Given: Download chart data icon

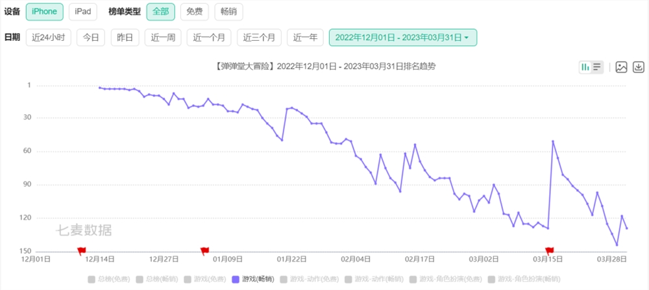Looking at the screenshot, I should click(639, 67).
